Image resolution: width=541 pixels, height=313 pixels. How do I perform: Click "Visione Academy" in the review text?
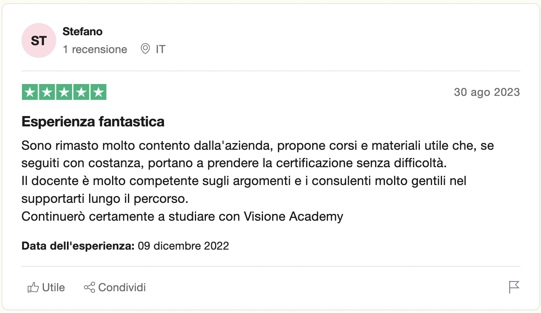[293, 216]
